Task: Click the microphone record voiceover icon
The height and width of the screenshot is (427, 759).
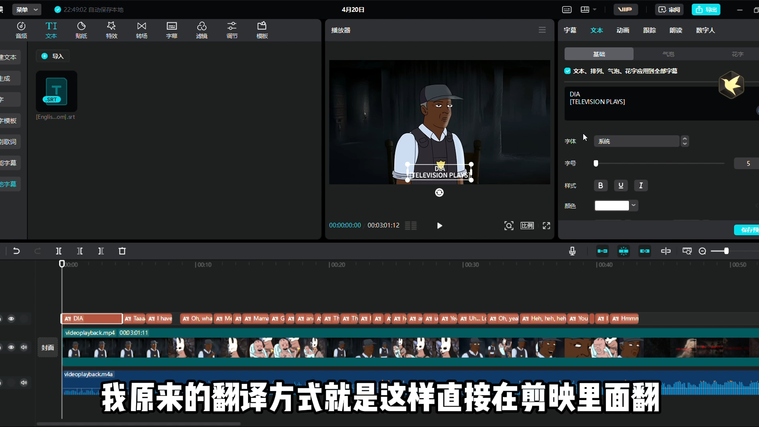Action: point(572,251)
